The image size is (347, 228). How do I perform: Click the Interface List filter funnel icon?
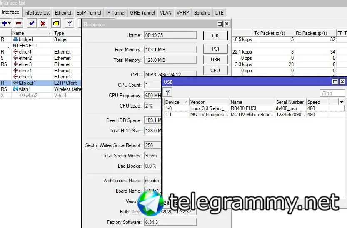(x=70, y=23)
